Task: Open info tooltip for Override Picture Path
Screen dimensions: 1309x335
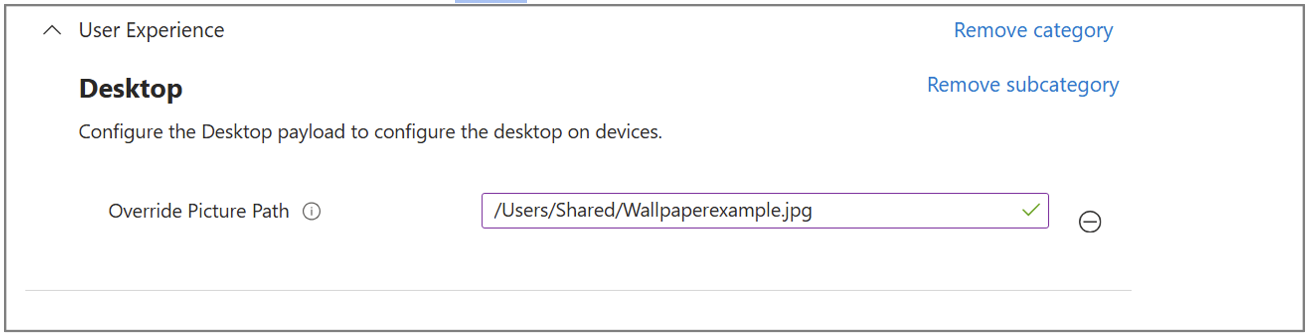Action: point(311,211)
